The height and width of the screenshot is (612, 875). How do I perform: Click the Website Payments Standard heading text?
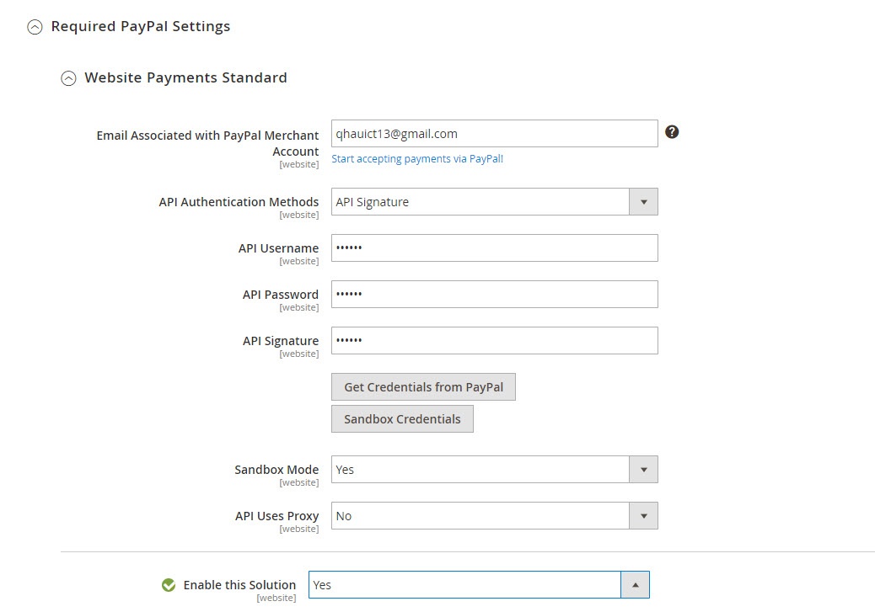pos(185,78)
